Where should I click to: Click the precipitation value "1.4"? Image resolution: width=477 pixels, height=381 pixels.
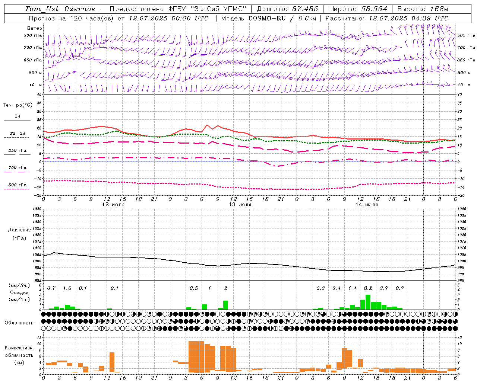click(x=352, y=288)
